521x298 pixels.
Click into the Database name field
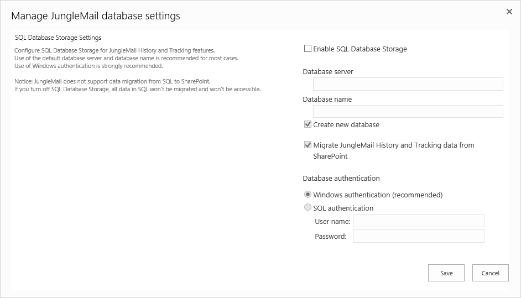click(408, 112)
